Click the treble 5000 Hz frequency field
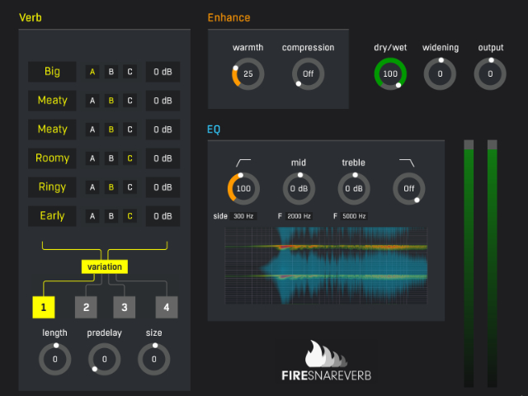Screen dimensions: 528x396 (x=354, y=216)
